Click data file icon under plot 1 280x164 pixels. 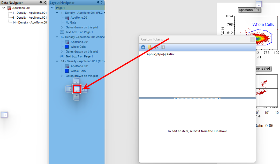point(67,18)
